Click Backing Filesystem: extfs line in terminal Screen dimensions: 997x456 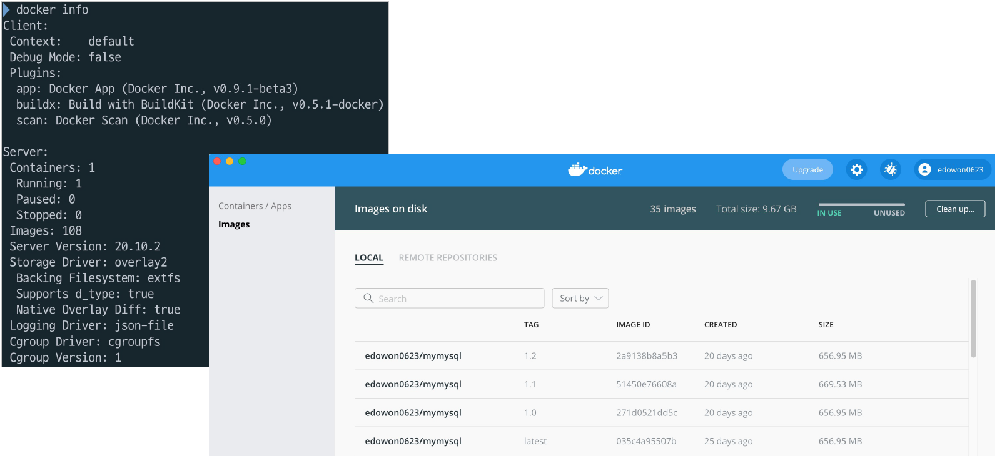tap(98, 278)
